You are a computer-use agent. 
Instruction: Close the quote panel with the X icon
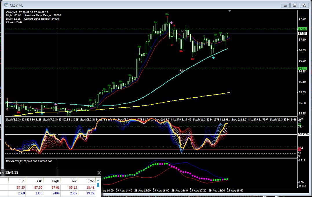click(x=99, y=173)
